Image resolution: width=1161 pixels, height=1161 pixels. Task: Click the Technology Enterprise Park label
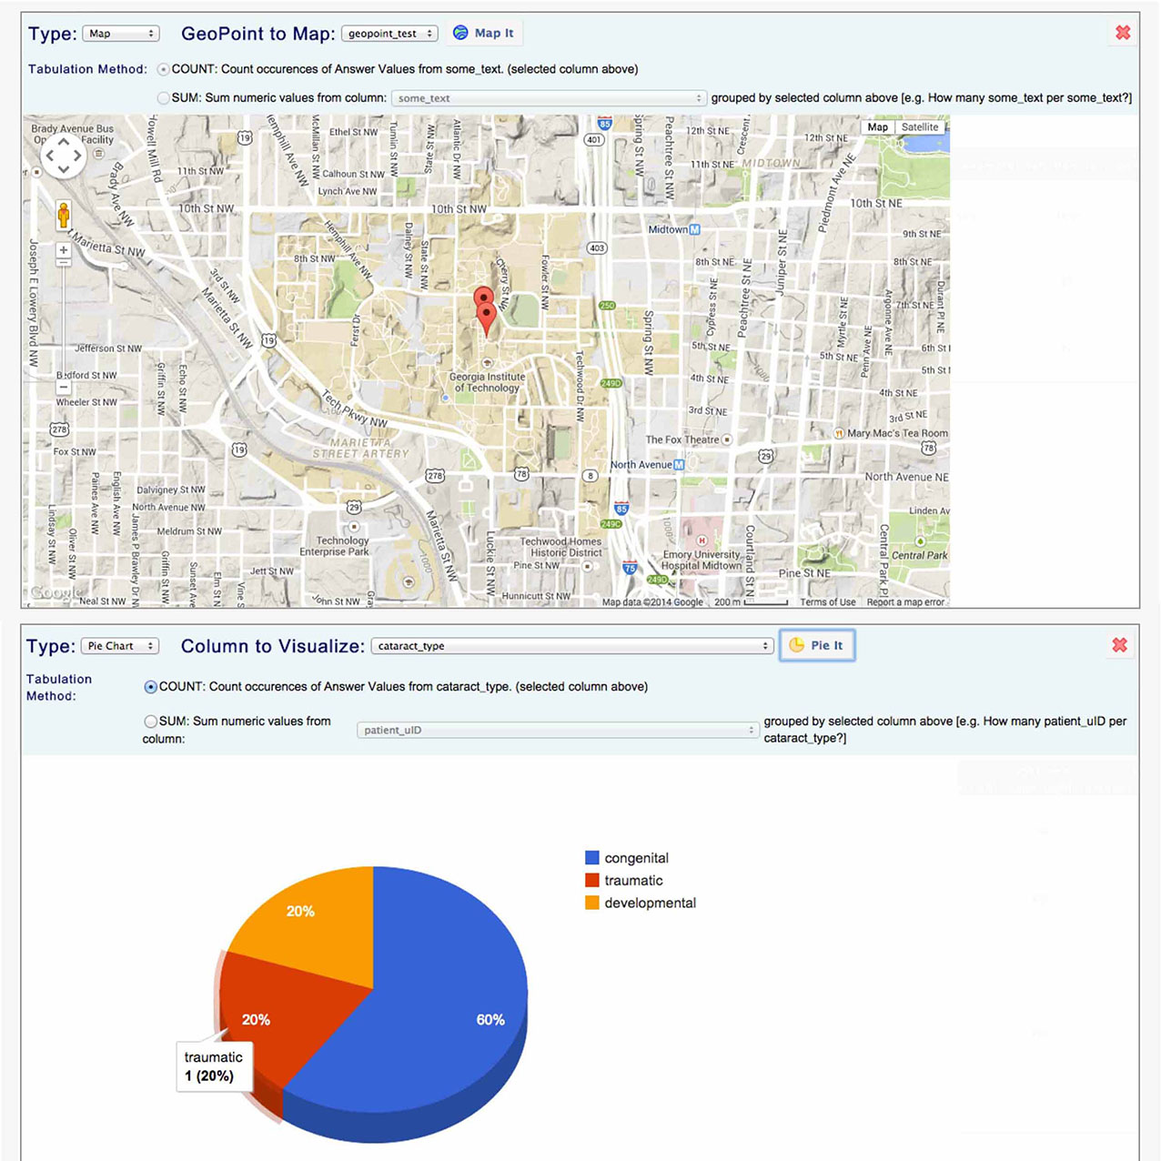(x=334, y=546)
